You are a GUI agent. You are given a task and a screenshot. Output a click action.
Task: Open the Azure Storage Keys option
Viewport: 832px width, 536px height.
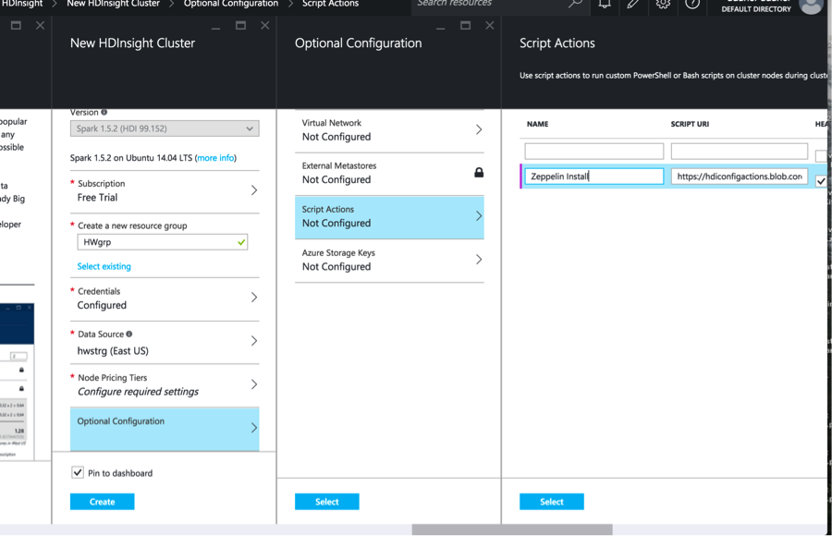coord(389,260)
